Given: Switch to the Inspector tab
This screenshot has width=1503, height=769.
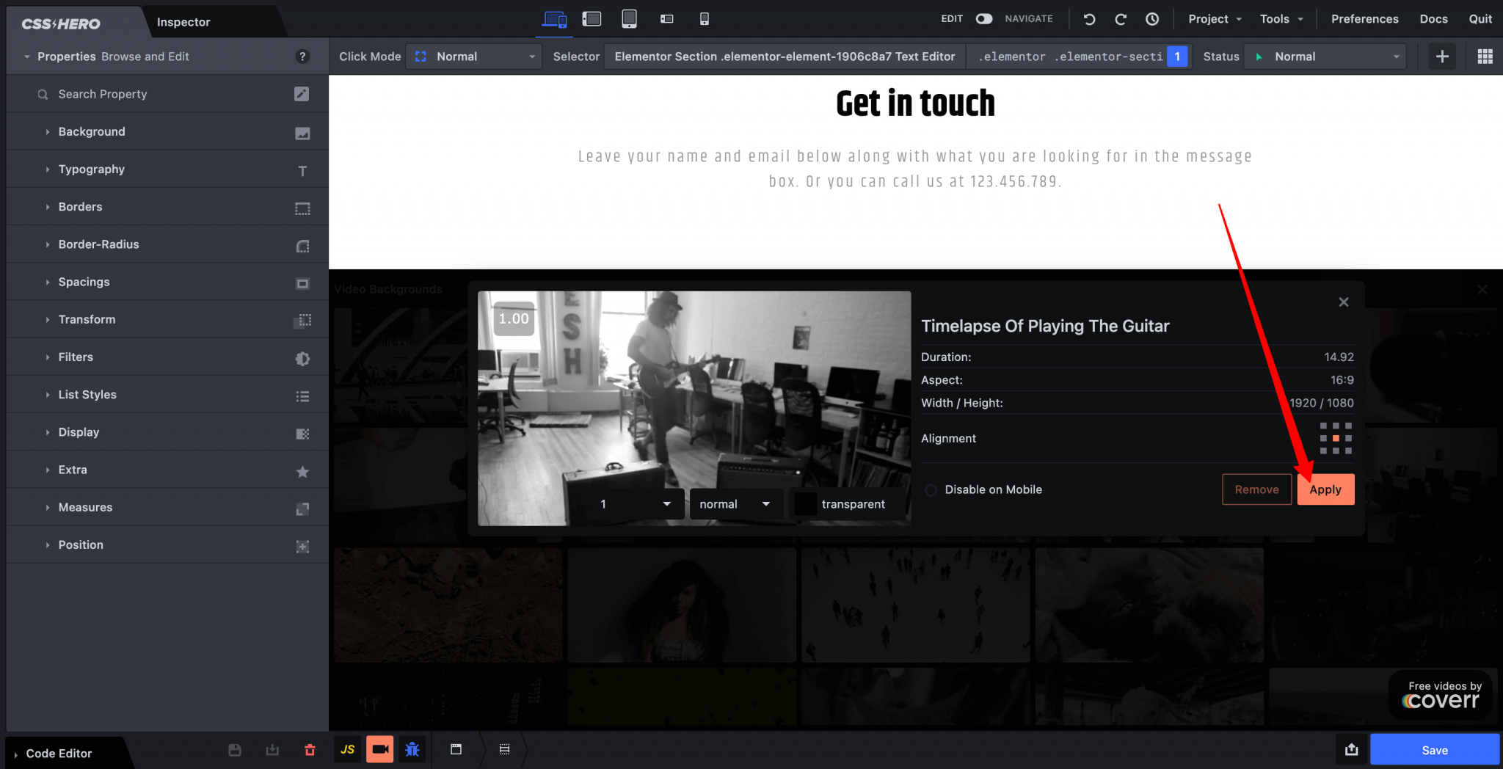Looking at the screenshot, I should pos(183,22).
